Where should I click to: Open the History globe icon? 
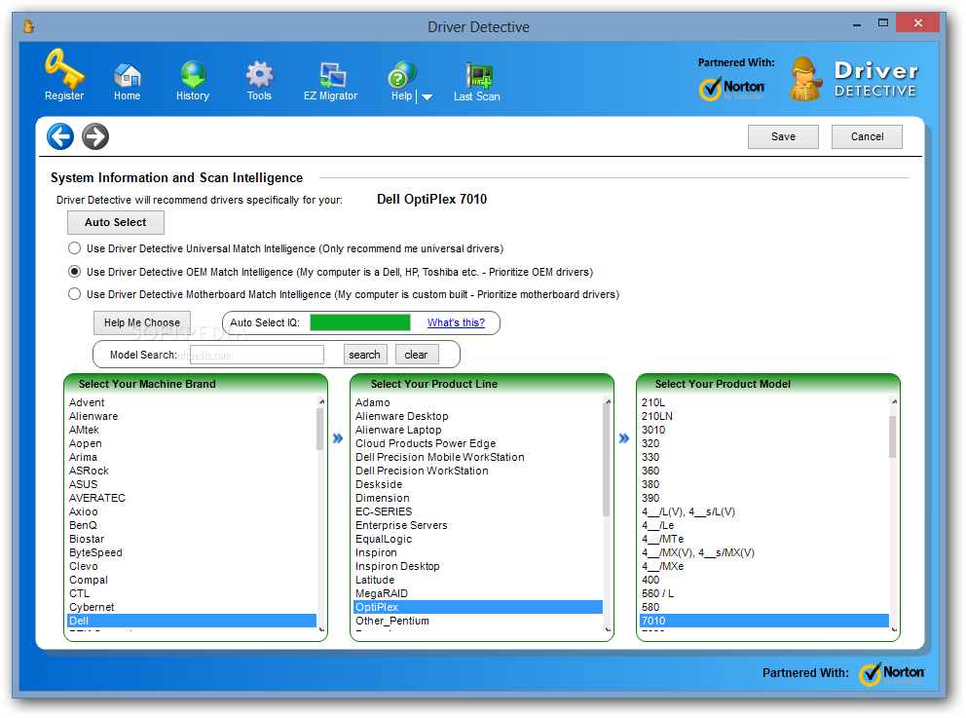point(193,75)
